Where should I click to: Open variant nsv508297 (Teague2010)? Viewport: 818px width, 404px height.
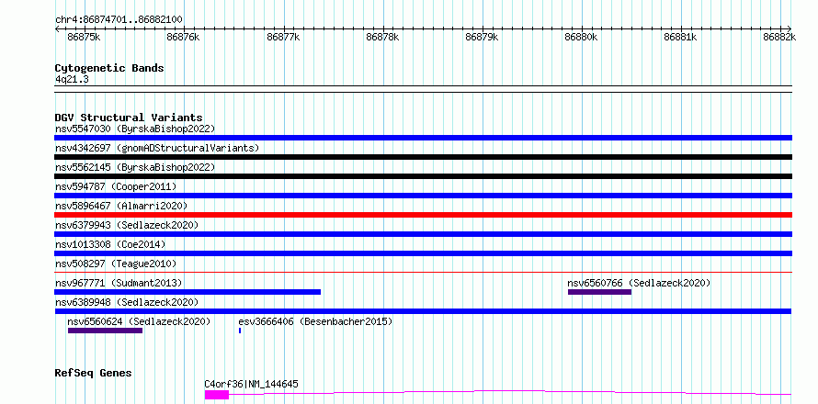click(116, 264)
